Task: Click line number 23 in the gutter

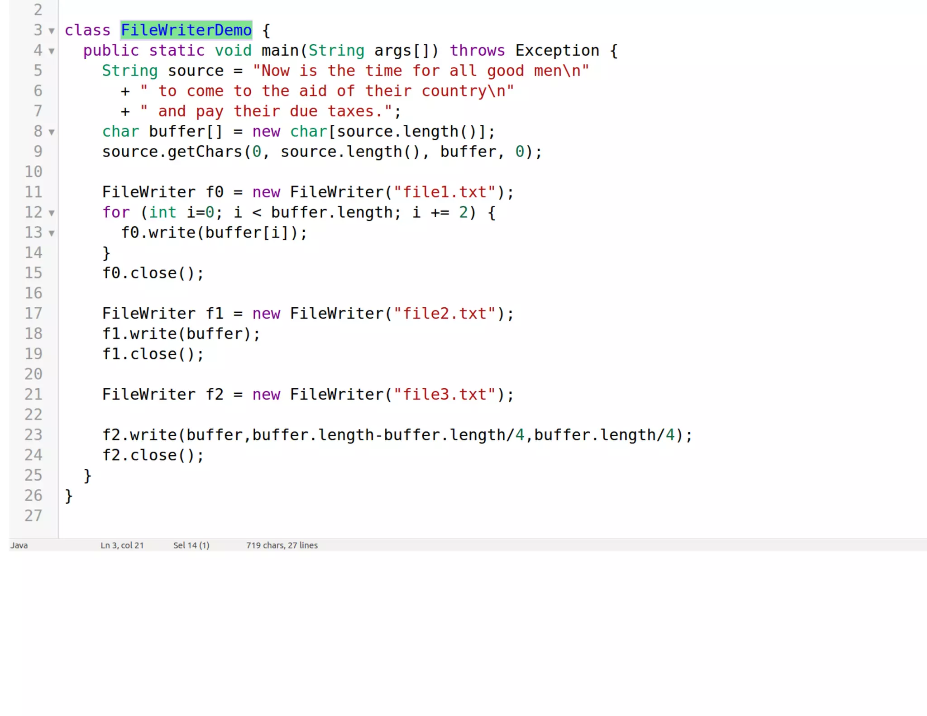Action: click(33, 434)
